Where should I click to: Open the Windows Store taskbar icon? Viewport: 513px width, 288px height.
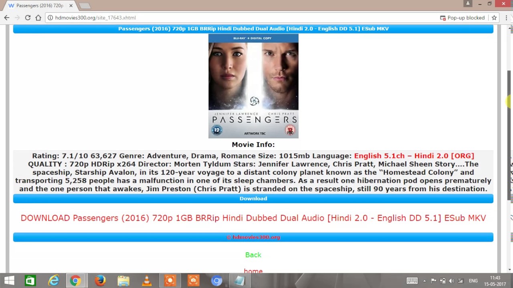click(30, 280)
